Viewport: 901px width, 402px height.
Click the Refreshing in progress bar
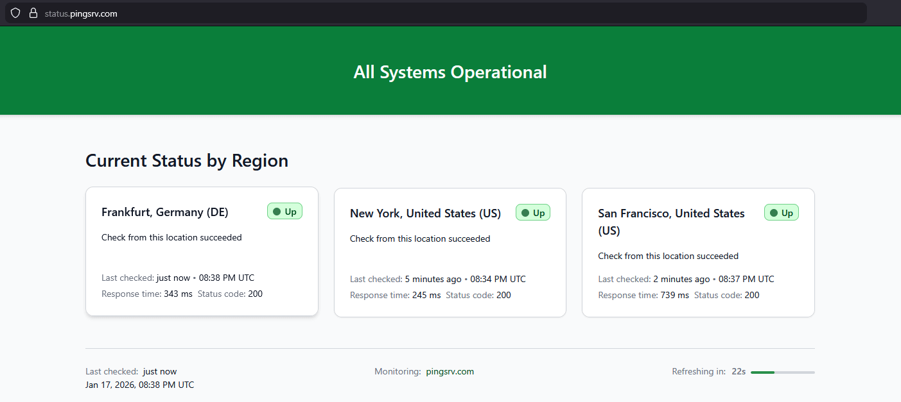click(x=782, y=372)
